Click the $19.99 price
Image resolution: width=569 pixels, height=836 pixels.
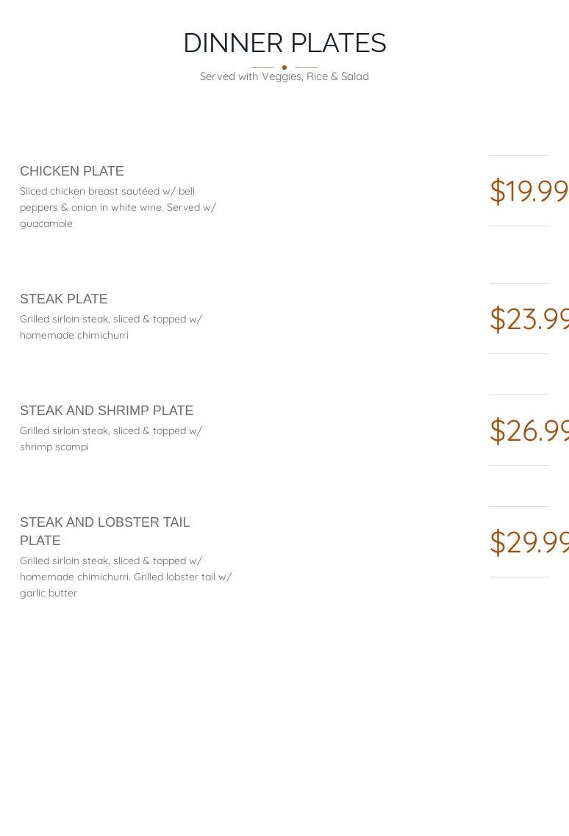point(529,191)
